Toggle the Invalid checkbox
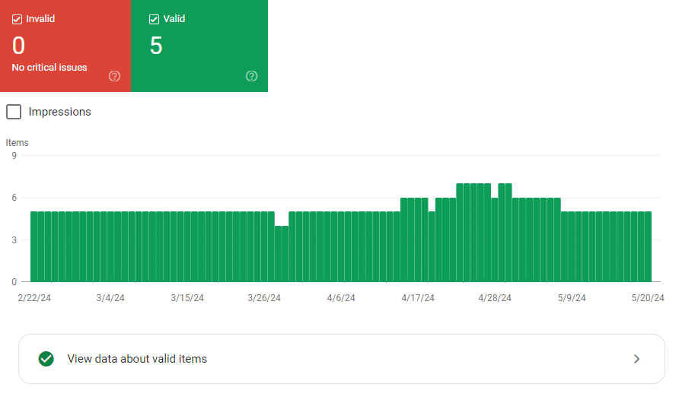 tap(18, 19)
